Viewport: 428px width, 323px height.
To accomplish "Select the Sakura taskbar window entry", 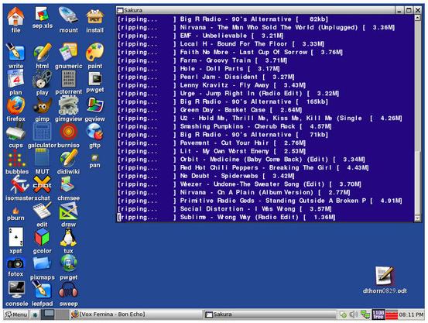I will click(x=270, y=314).
